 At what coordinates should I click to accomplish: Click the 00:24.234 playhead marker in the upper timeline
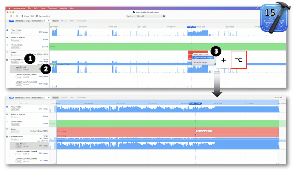click(192, 27)
